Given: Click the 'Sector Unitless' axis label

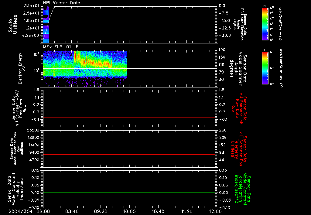Looking at the screenshot, I should tap(13, 24).
